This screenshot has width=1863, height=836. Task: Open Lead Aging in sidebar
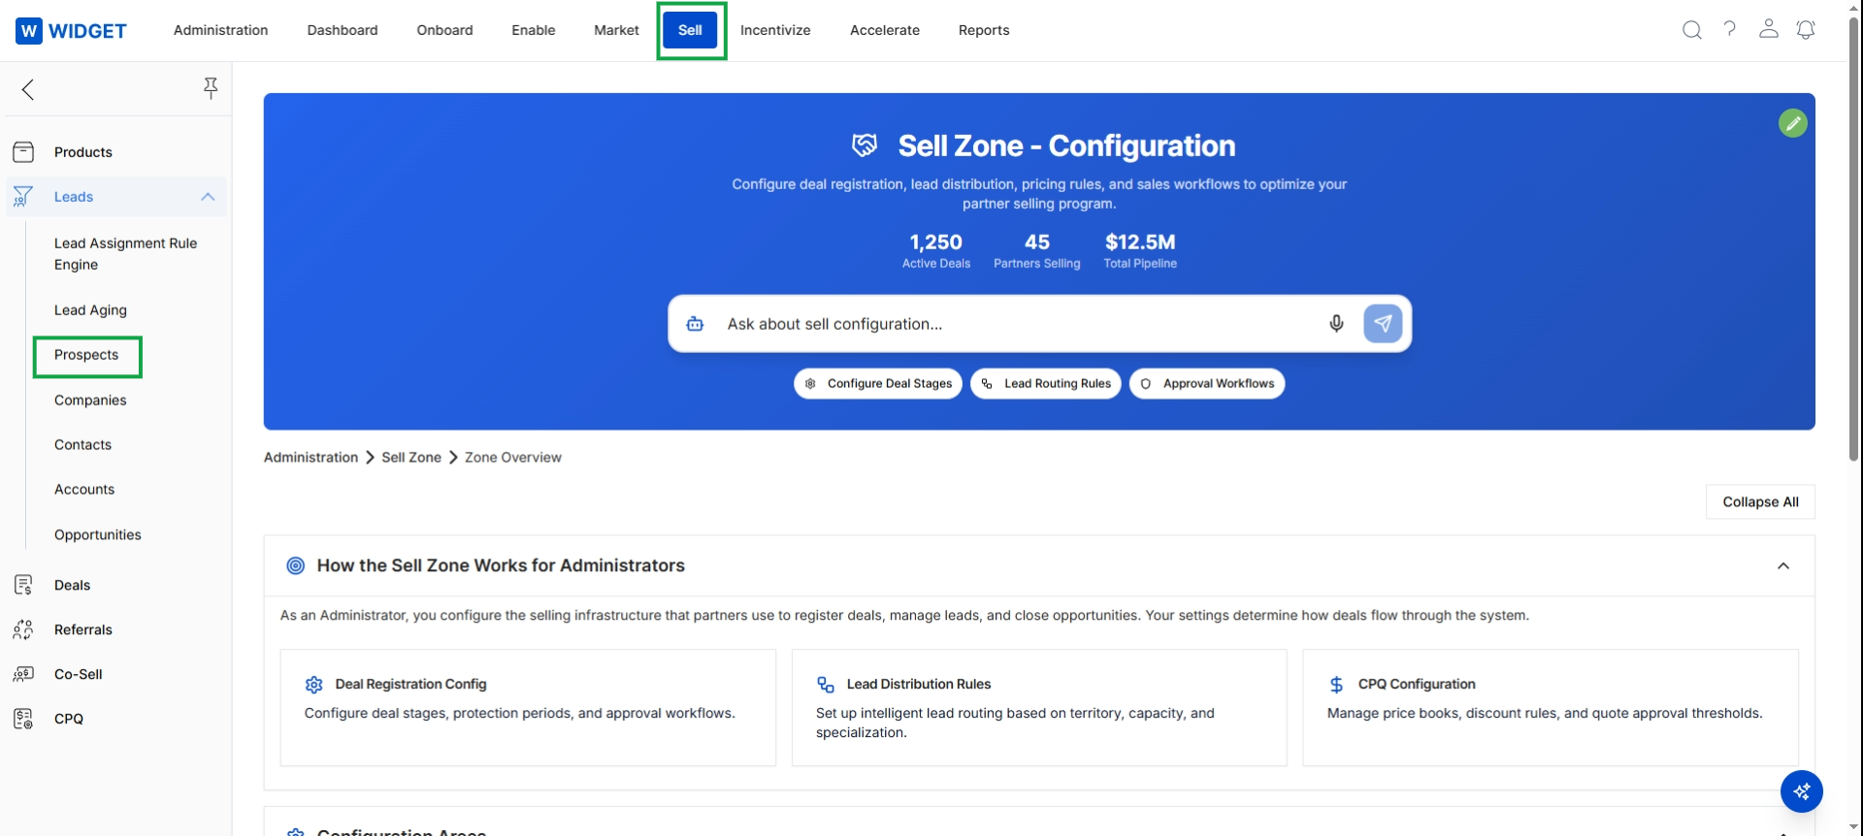[x=90, y=310]
